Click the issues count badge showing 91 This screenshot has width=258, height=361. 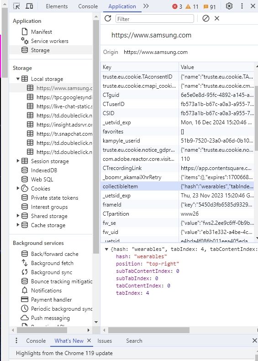[210, 7]
